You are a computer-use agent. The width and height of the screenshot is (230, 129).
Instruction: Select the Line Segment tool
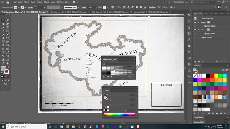coord(3,31)
